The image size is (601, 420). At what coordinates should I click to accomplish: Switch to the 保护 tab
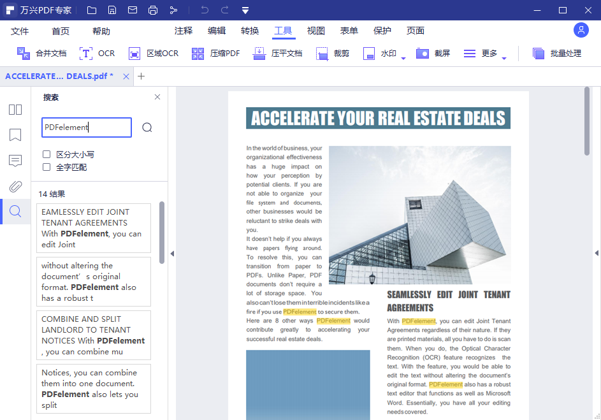pyautogui.click(x=382, y=31)
